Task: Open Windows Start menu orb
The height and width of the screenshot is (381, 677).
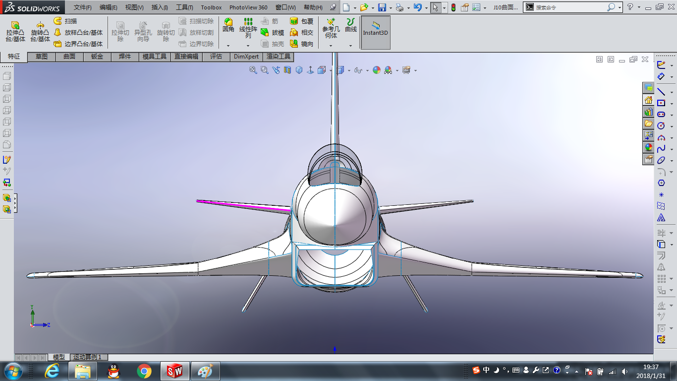Action: (x=13, y=371)
